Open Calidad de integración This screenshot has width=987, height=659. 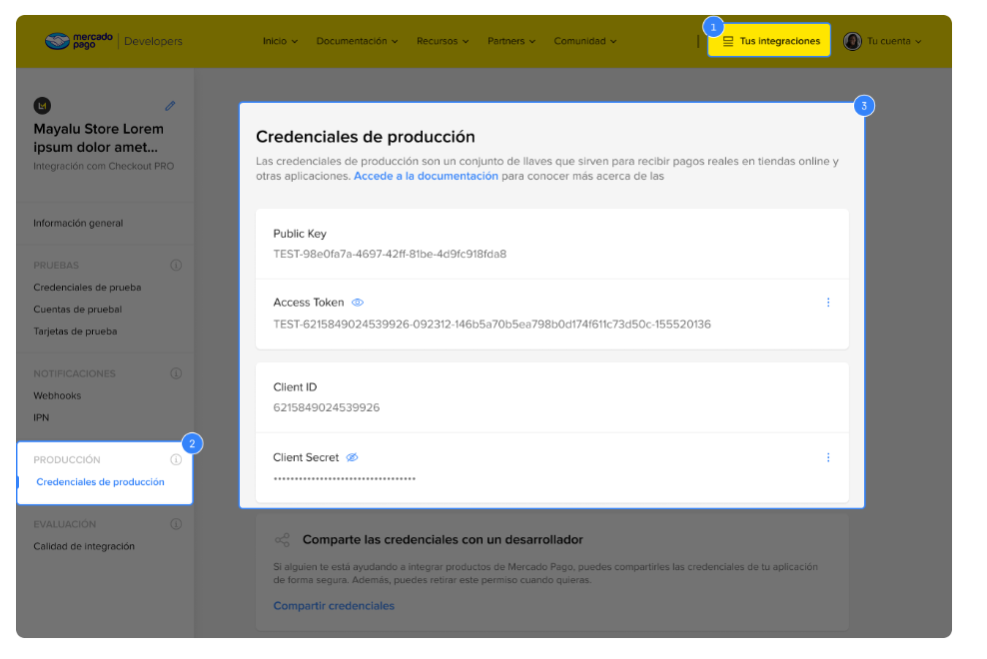tap(84, 546)
